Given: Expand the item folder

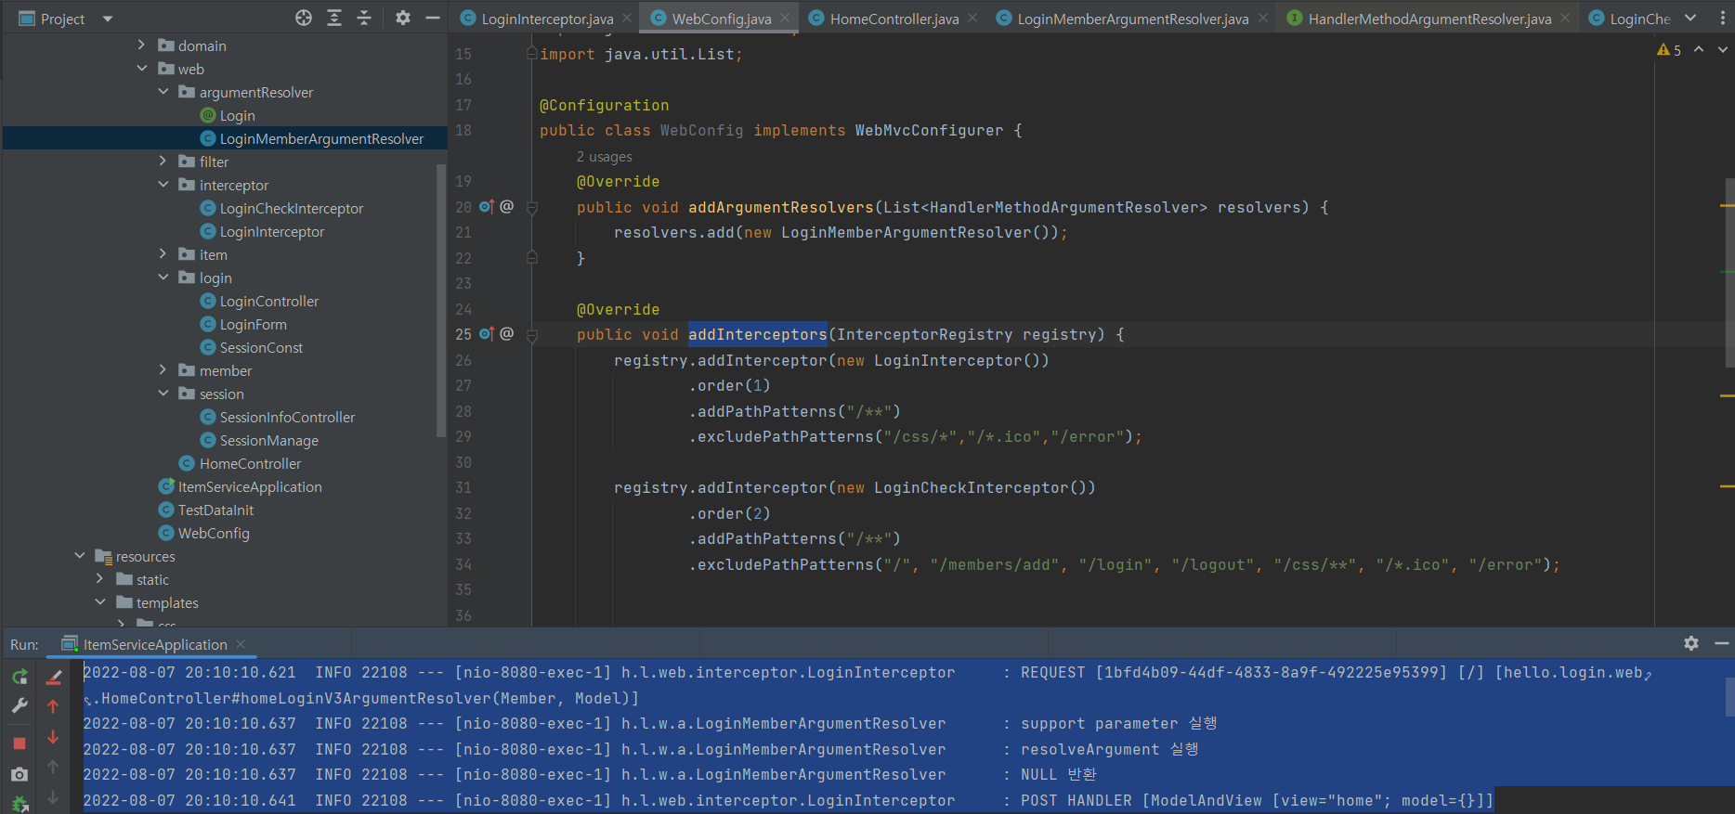Looking at the screenshot, I should point(163,253).
